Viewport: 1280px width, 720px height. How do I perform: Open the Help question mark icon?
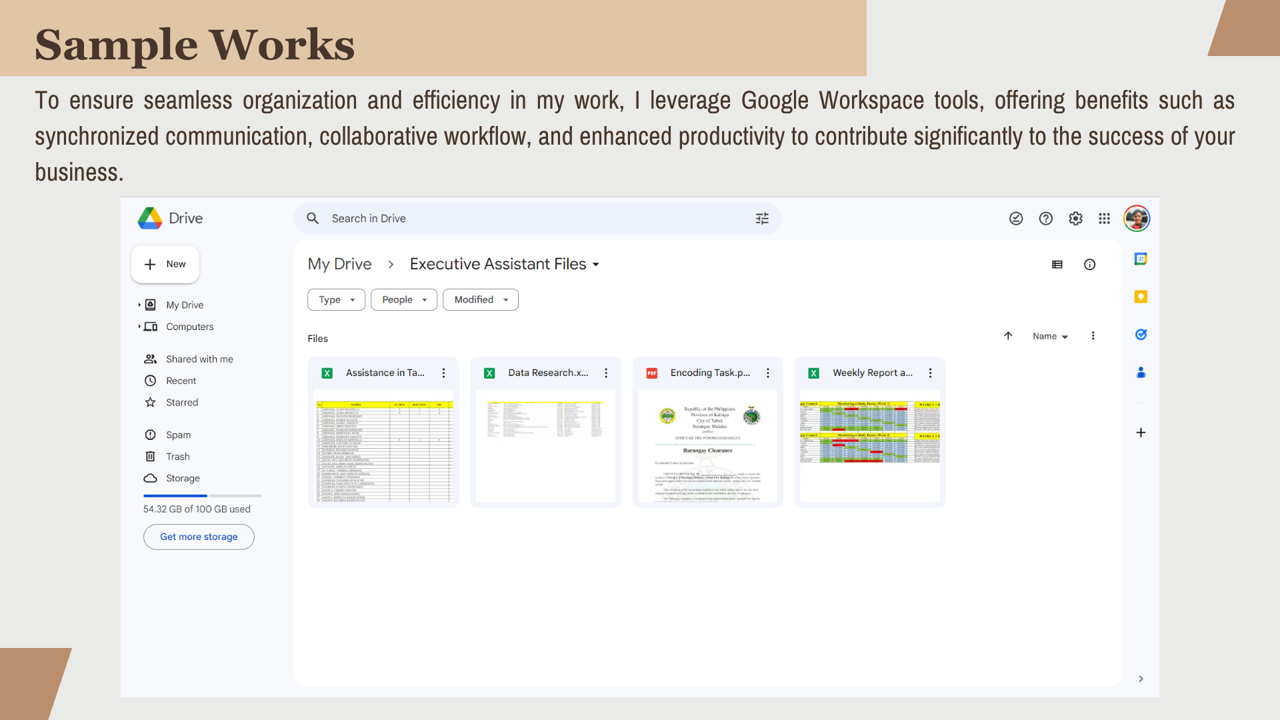1045,219
